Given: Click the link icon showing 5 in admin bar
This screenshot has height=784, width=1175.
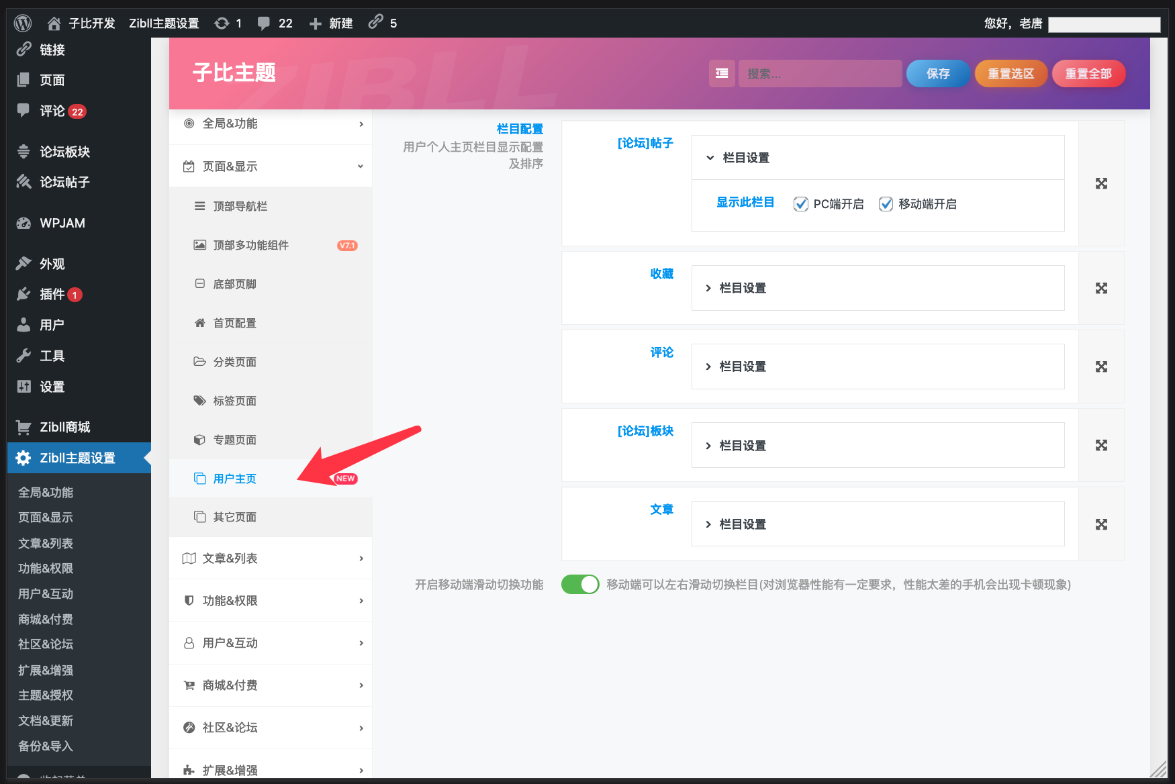Looking at the screenshot, I should pyautogui.click(x=375, y=22).
